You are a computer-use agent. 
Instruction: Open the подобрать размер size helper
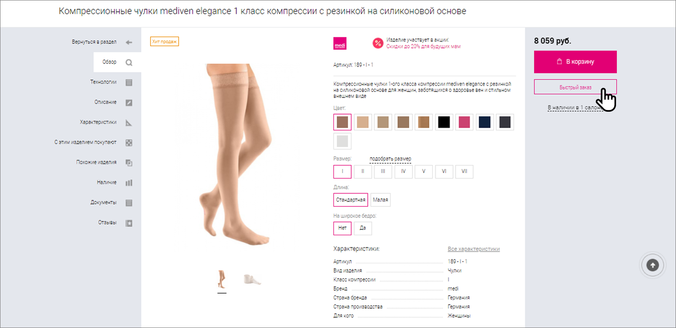pos(390,159)
